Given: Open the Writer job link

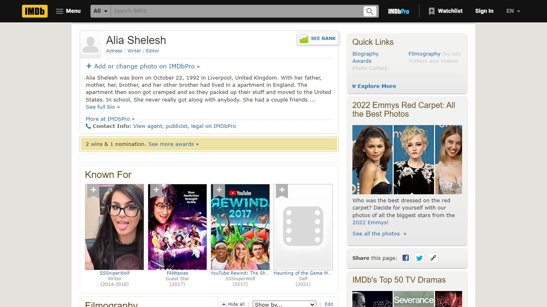Looking at the screenshot, I should pos(134,51).
